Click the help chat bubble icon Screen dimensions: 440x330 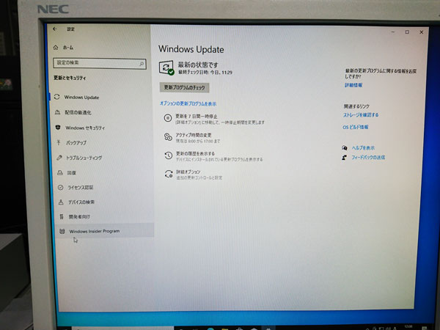click(345, 147)
